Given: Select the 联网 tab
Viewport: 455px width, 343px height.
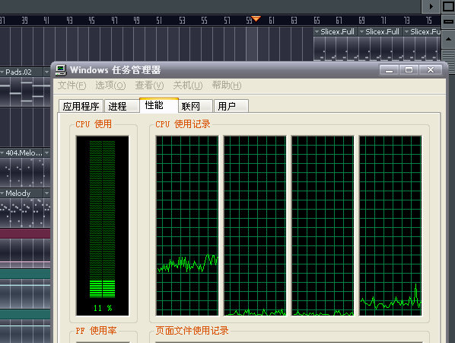Looking at the screenshot, I should 196,106.
